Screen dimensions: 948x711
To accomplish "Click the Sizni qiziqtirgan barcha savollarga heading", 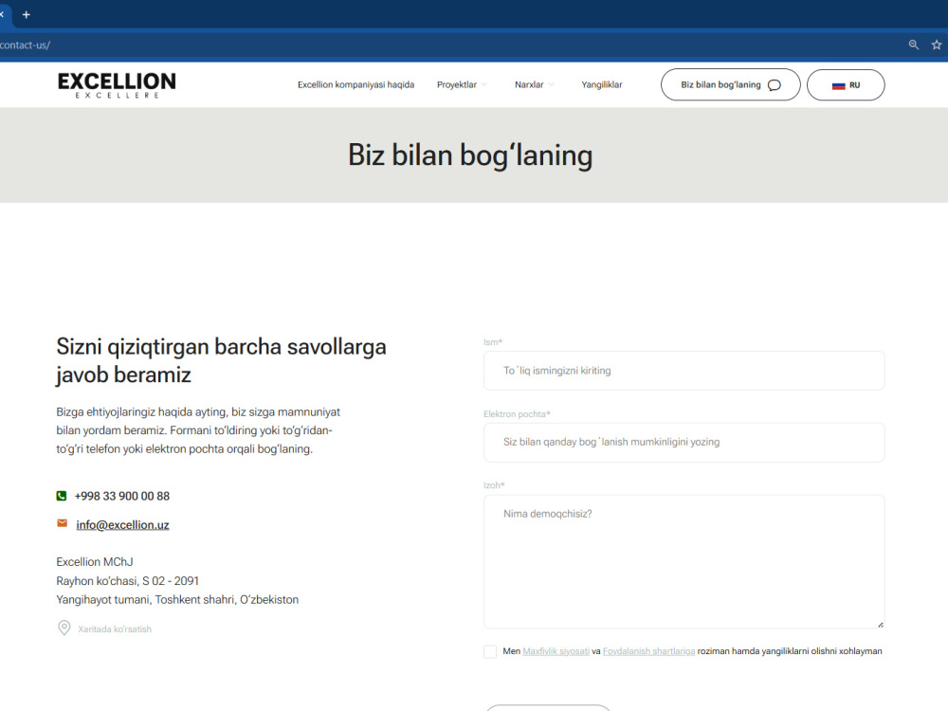I will click(221, 360).
